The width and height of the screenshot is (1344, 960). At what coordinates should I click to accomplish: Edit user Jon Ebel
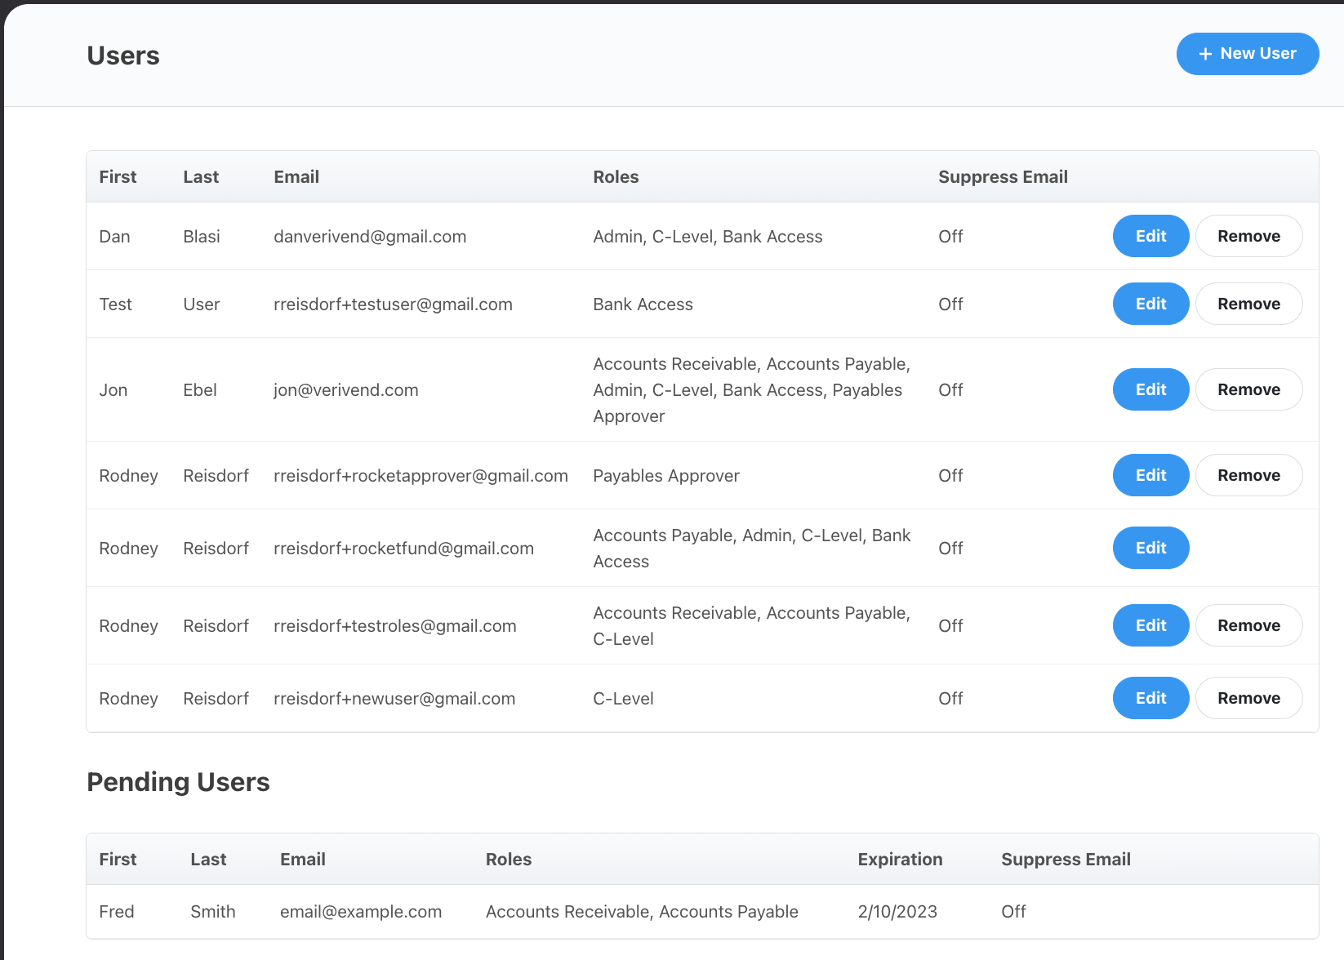click(x=1150, y=389)
